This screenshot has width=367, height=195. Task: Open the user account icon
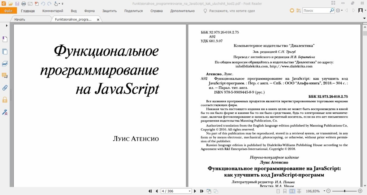tap(360, 11)
